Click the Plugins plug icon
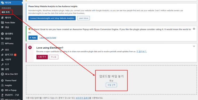This screenshot has height=100, width=198. [x=2, y=55]
